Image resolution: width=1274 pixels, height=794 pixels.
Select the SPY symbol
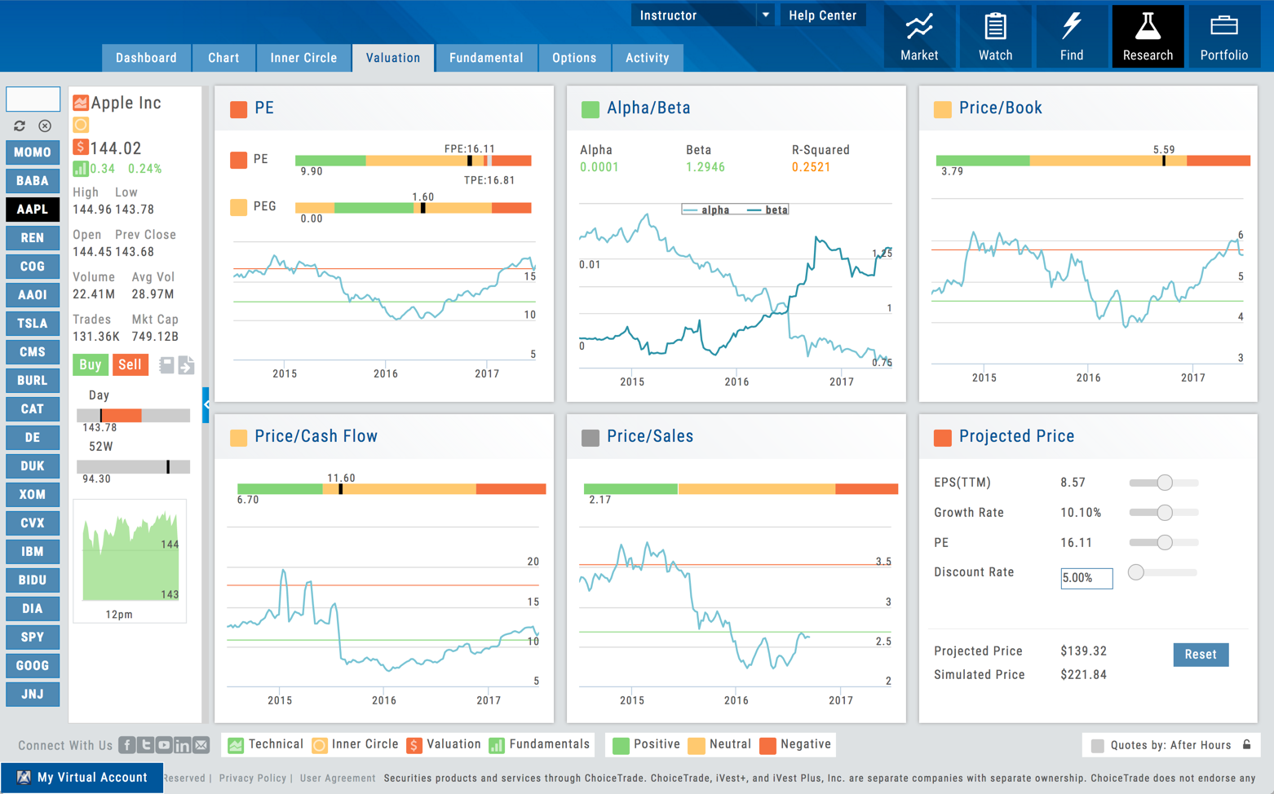(33, 637)
